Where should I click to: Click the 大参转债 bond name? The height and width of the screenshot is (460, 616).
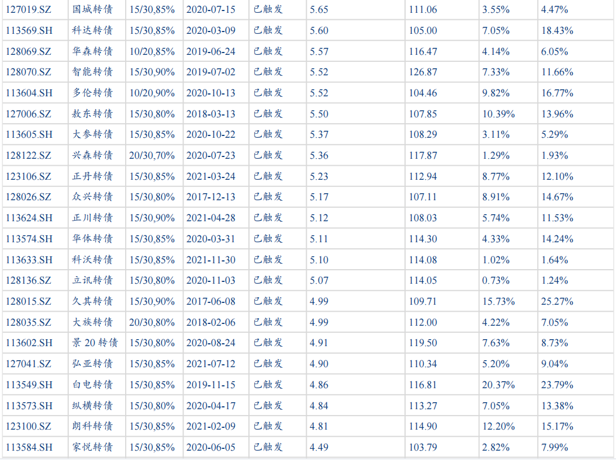pyautogui.click(x=92, y=135)
